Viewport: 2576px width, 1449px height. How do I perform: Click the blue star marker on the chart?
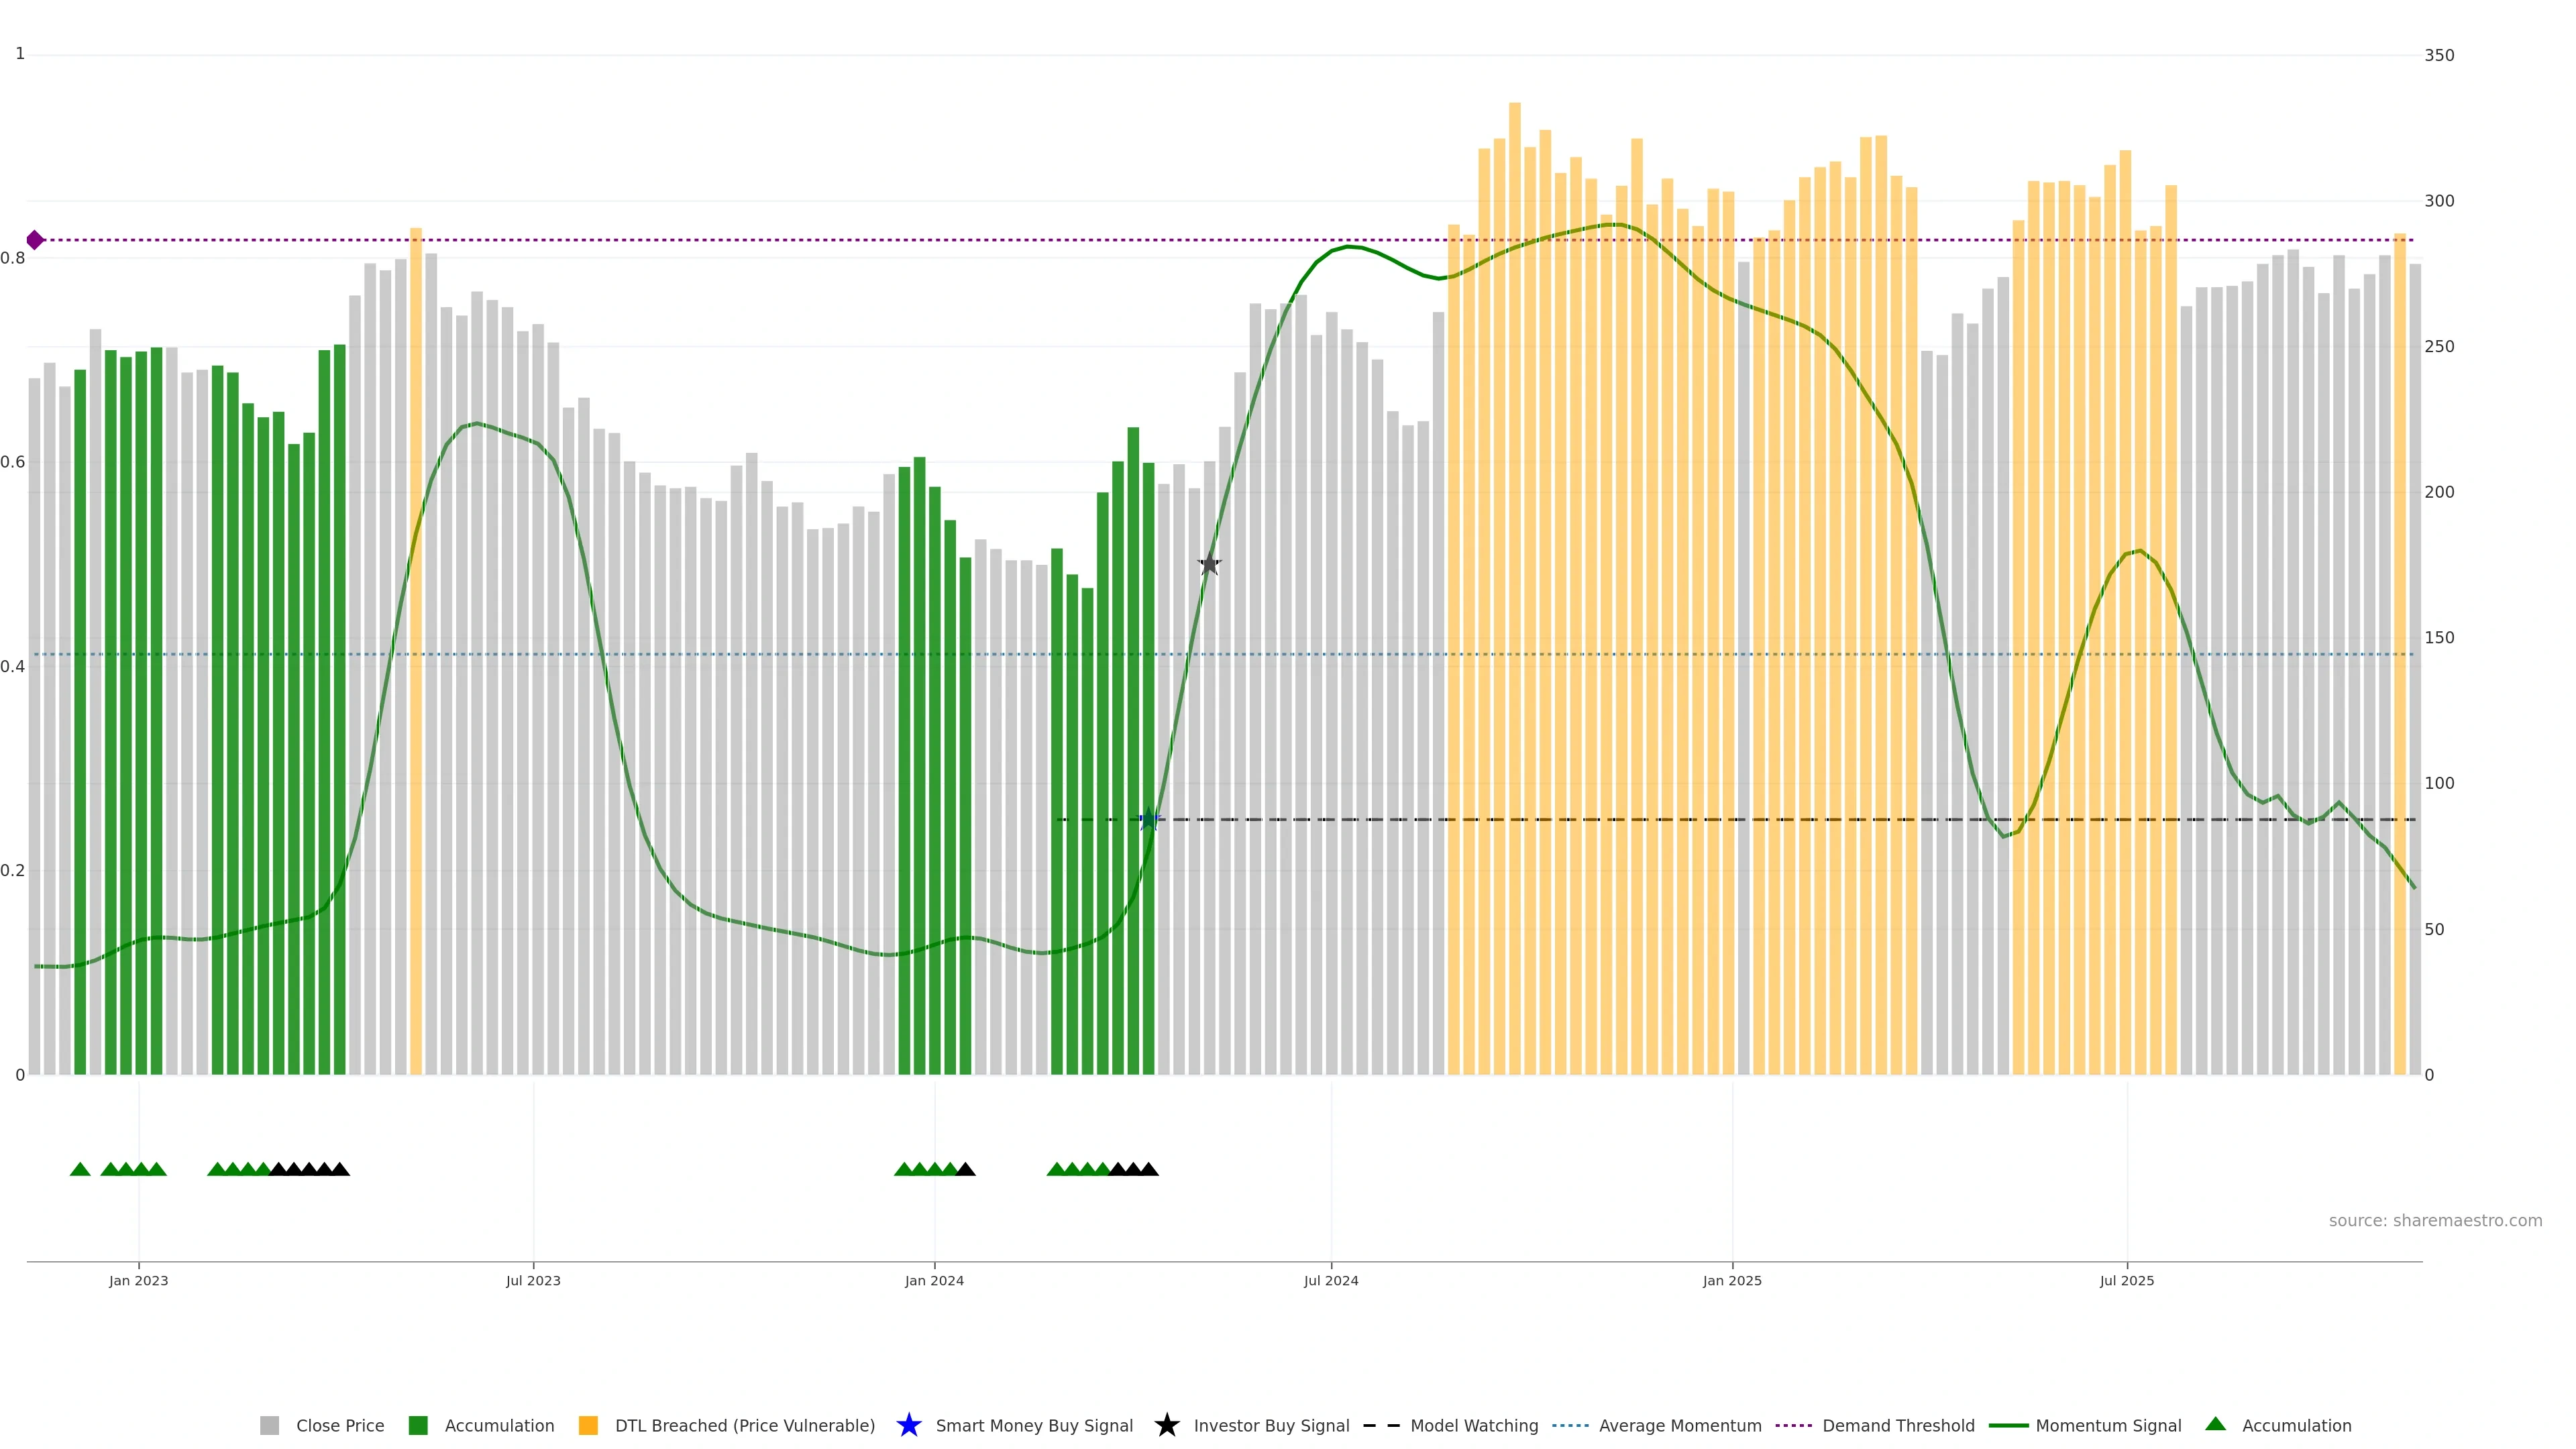click(1149, 820)
